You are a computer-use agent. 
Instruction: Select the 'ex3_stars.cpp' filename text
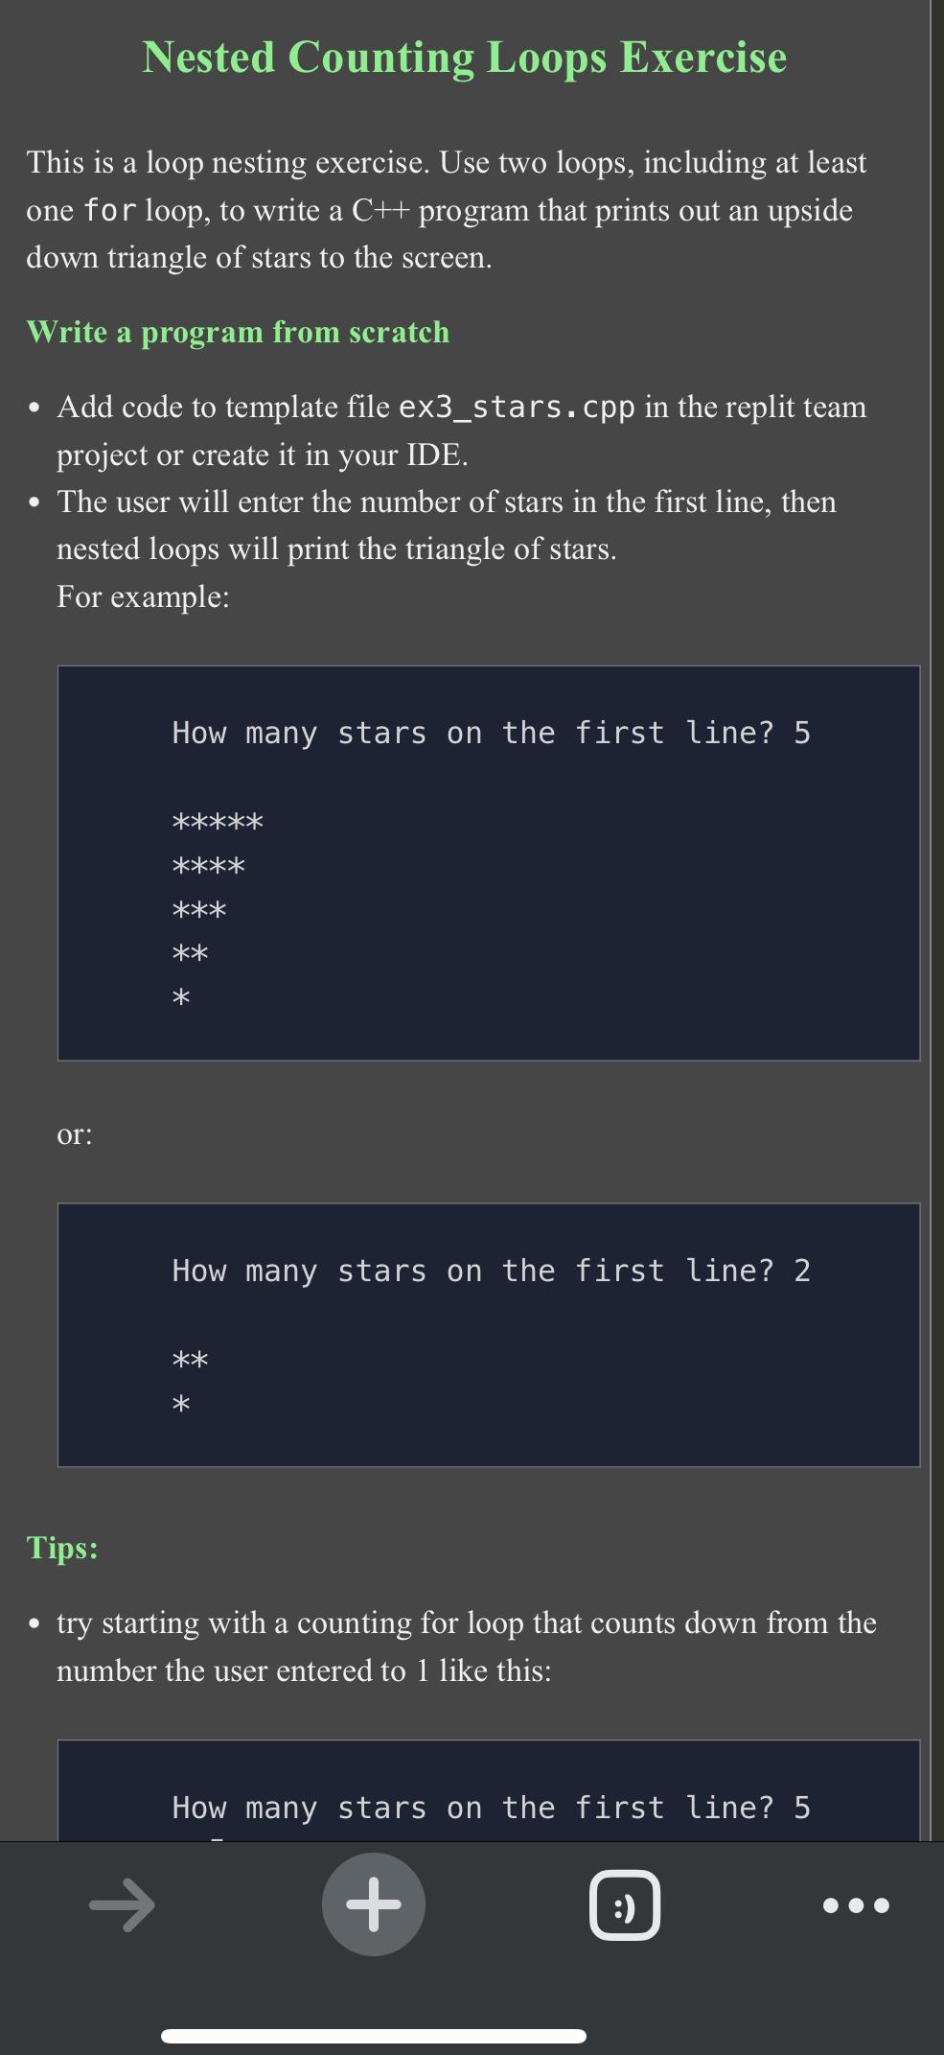coord(515,407)
